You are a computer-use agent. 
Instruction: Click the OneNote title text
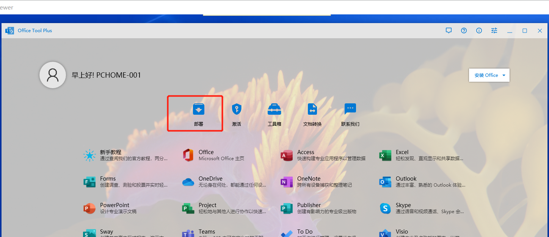click(x=309, y=179)
